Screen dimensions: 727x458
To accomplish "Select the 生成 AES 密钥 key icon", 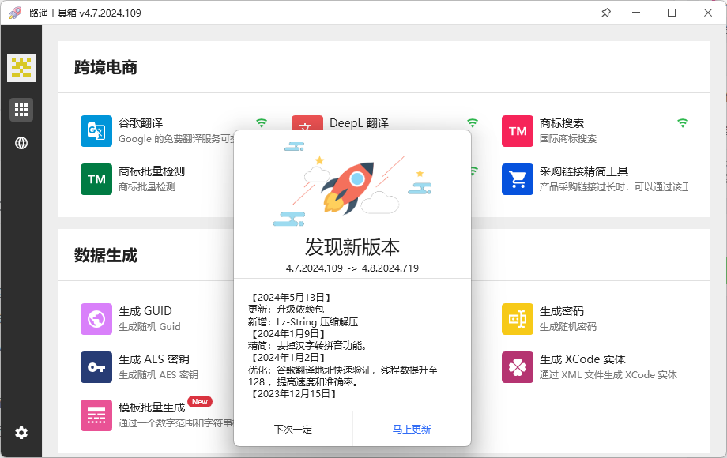I will point(96,366).
